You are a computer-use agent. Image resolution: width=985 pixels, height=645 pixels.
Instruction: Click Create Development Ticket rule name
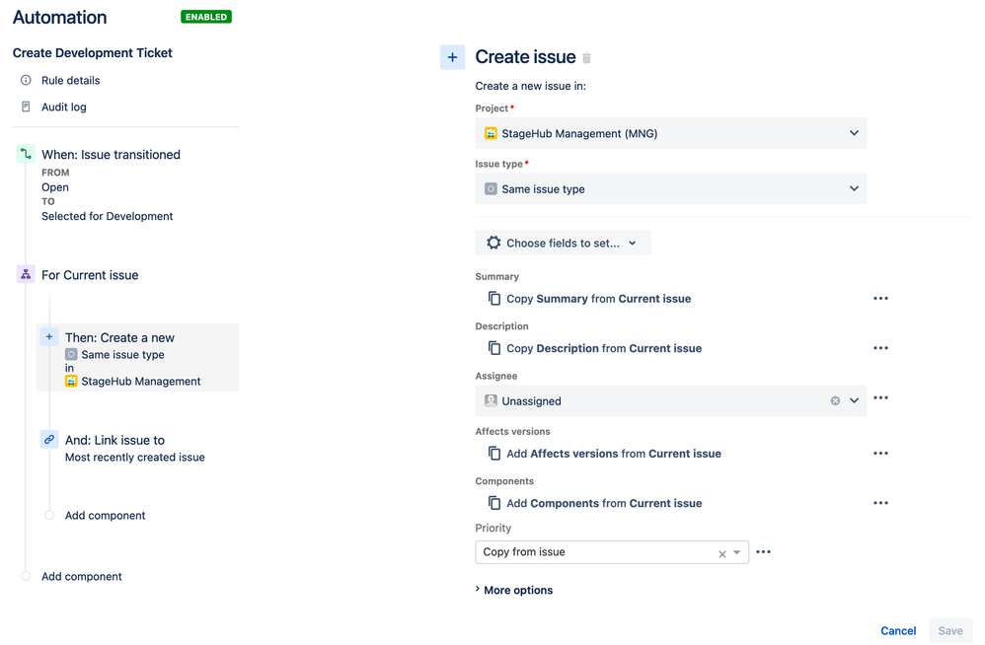tap(93, 52)
